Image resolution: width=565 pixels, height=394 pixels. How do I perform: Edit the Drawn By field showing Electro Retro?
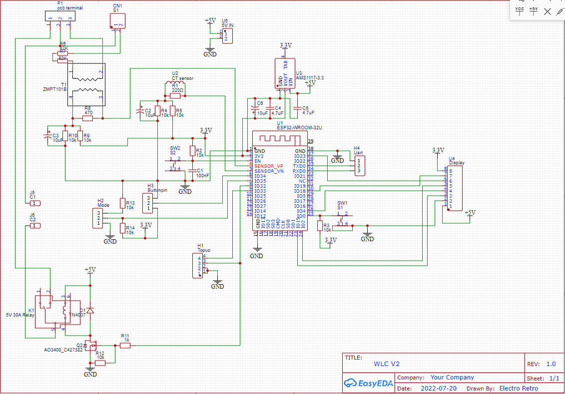click(519, 388)
